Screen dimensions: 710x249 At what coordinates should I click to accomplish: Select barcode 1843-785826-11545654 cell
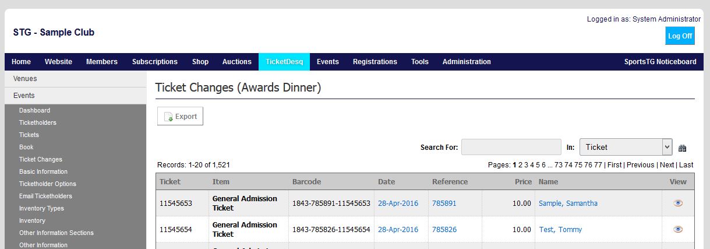point(331,230)
